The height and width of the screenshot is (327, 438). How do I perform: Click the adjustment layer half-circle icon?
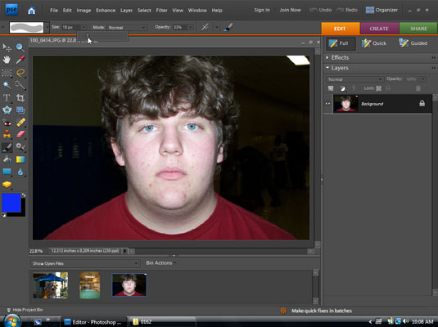[342, 88]
